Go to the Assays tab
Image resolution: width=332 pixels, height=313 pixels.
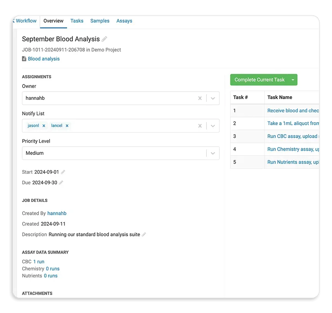coord(124,21)
